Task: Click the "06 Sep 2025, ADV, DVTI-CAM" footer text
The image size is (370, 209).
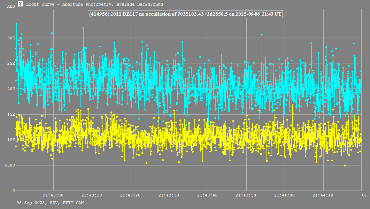Action: 50,203
